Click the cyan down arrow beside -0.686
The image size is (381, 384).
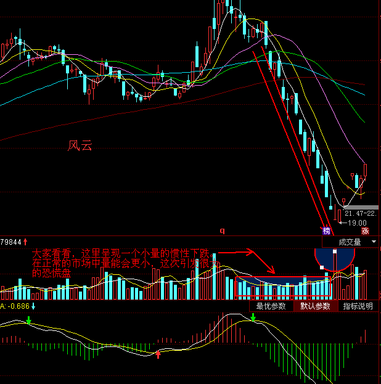click(33, 306)
